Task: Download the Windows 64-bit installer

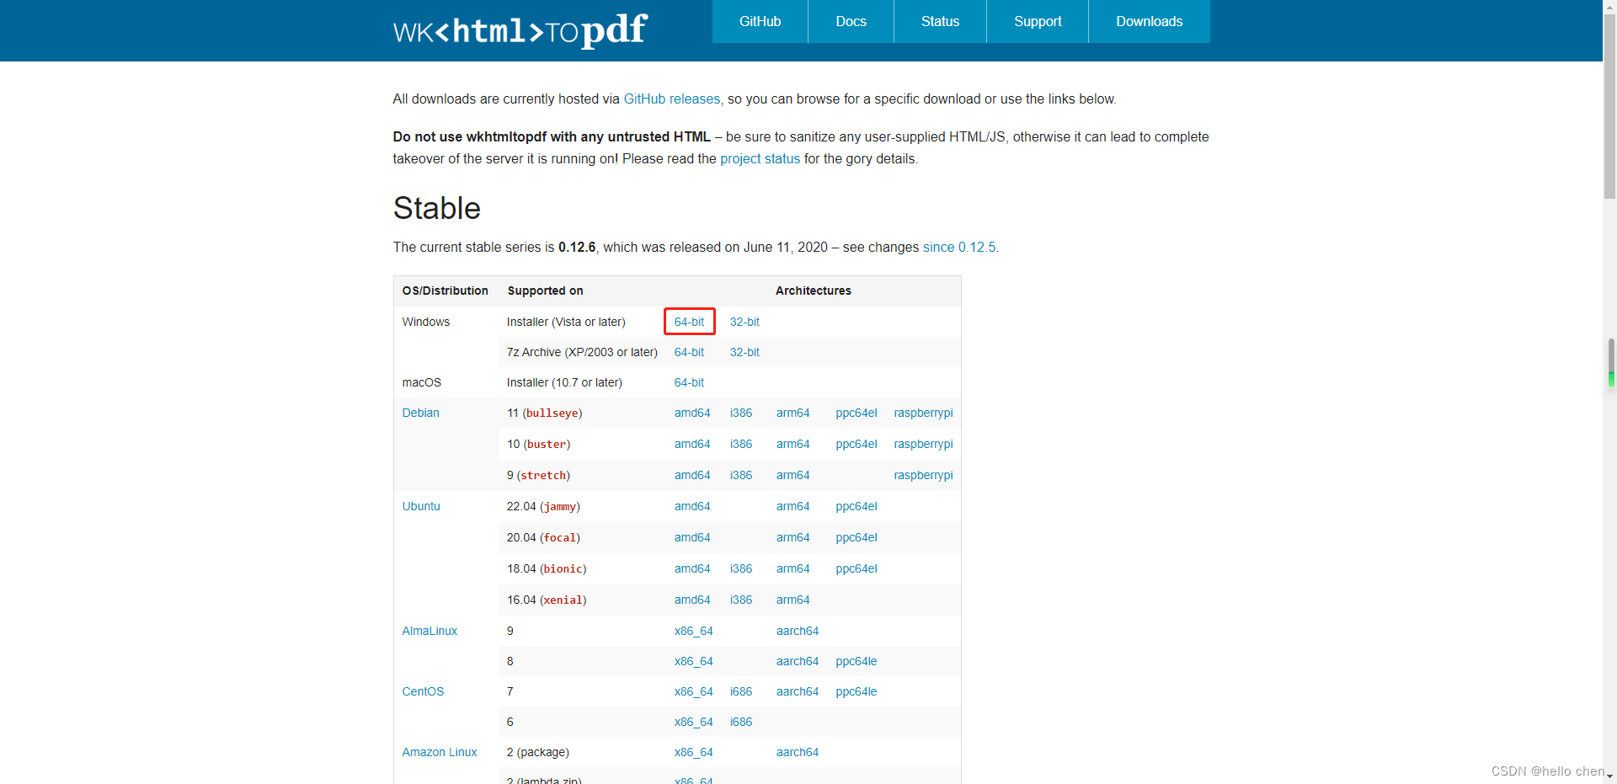Action: (688, 322)
